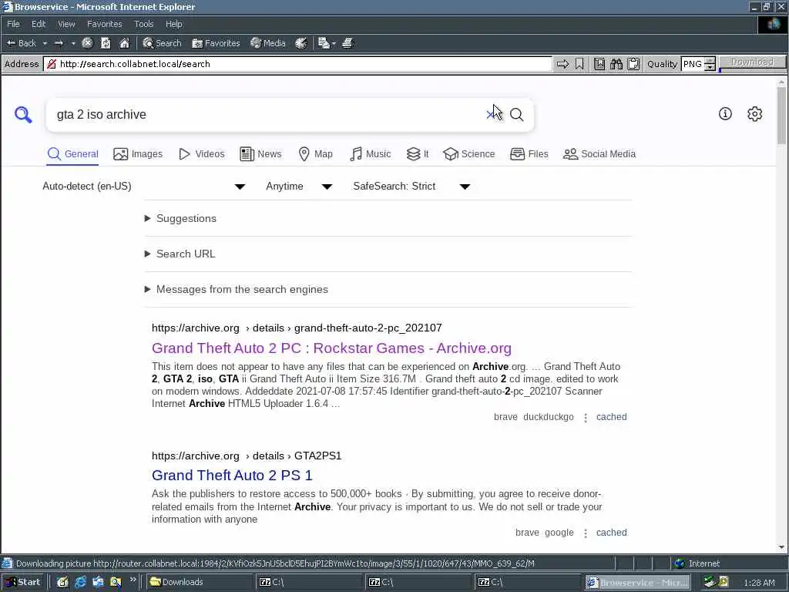Switch to the Files tab
Viewport: 789px width, 592px height.
[529, 154]
